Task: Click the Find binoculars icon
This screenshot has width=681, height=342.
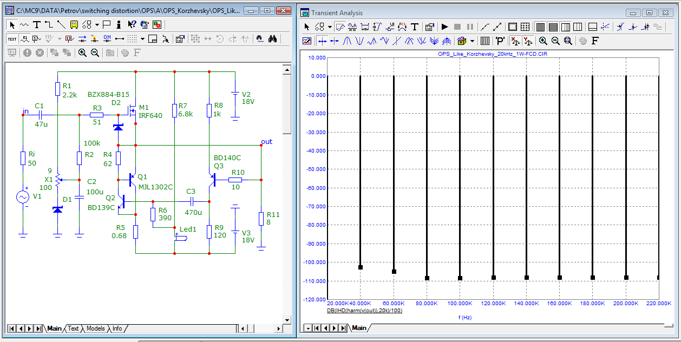Action: pos(272,39)
